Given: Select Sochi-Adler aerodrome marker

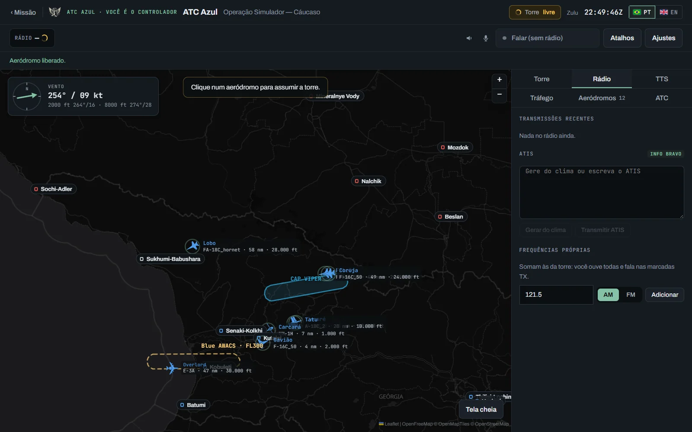Looking at the screenshot, I should tap(54, 189).
